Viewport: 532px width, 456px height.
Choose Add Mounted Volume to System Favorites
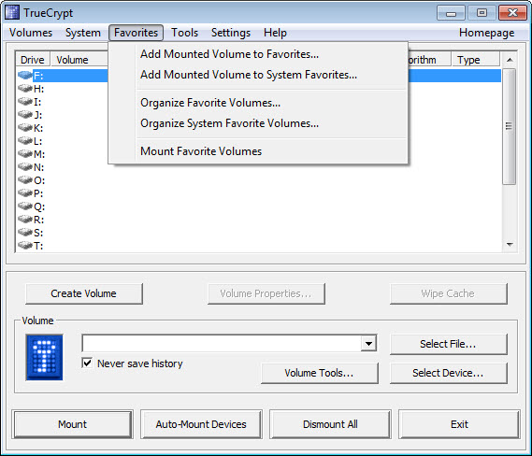(x=258, y=75)
